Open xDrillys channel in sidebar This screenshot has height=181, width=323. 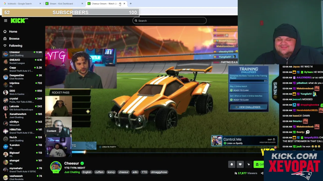pyautogui.click(x=22, y=123)
